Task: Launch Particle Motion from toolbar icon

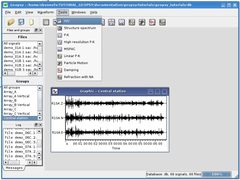Action: tap(142, 22)
